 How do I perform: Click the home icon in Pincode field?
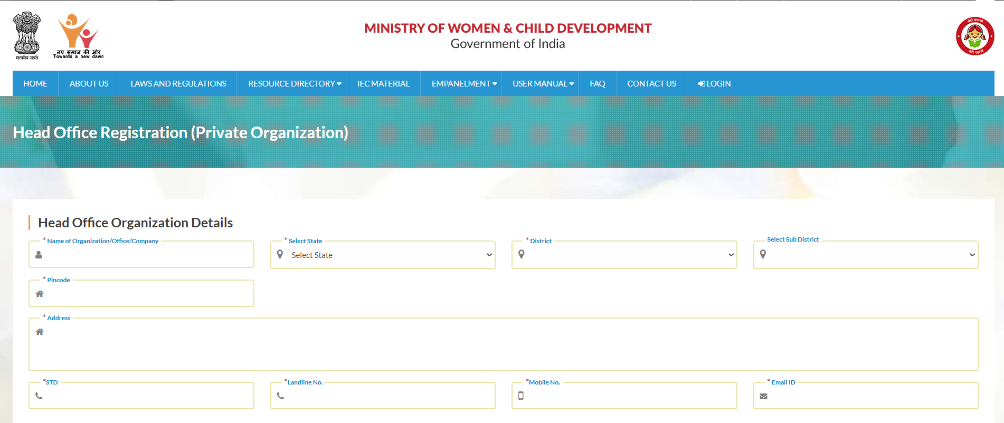click(x=40, y=294)
